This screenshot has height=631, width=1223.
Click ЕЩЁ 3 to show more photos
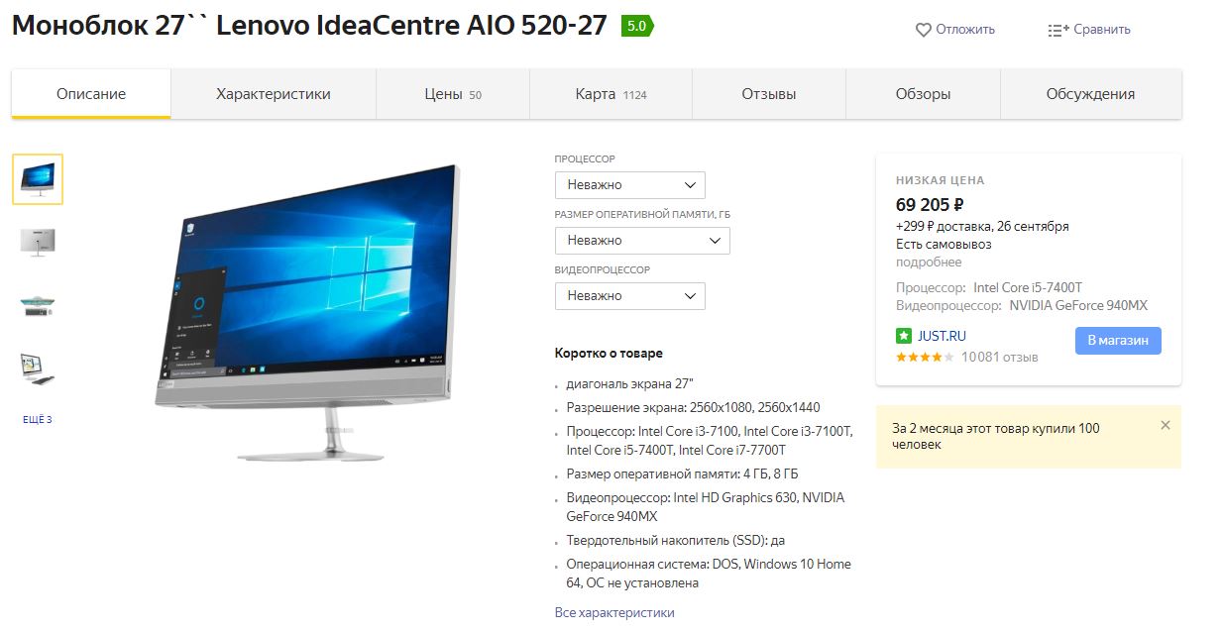click(38, 420)
